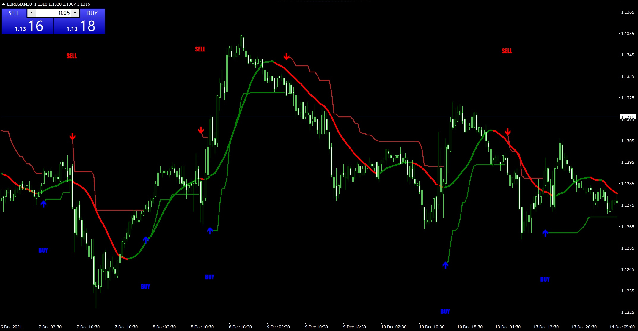Click the 0.05 lot size field
Viewport: 638px width, 331px height.
pos(54,13)
